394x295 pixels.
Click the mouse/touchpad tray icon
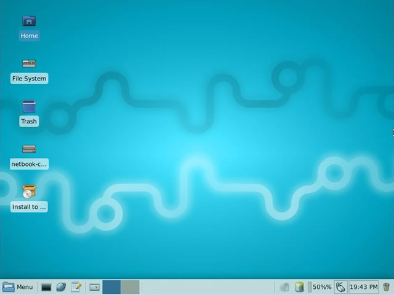click(x=340, y=287)
